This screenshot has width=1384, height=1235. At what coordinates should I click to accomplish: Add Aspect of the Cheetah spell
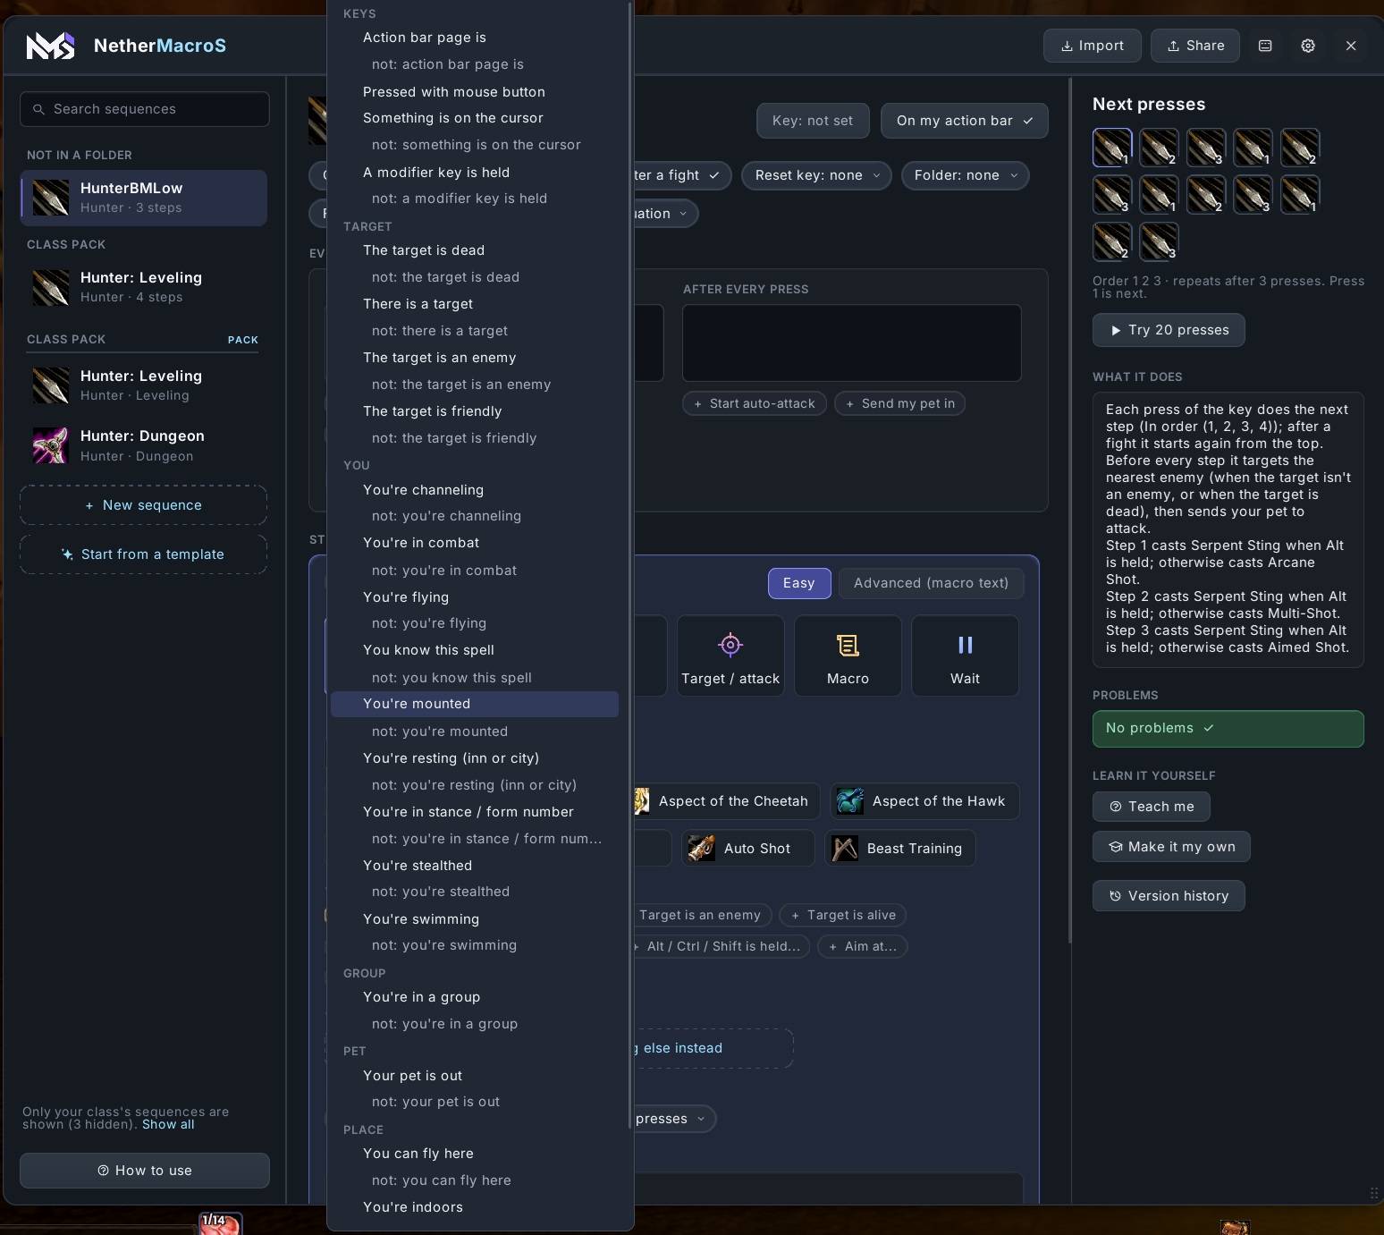[x=725, y=801]
